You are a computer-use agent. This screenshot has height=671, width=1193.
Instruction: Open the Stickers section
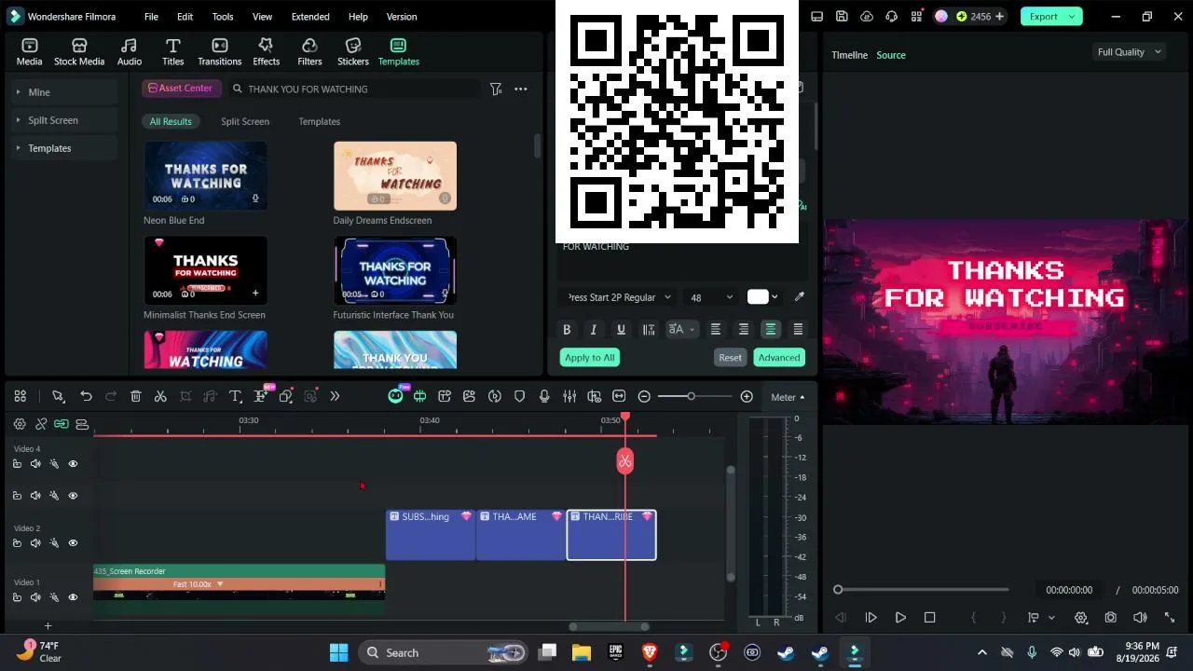pyautogui.click(x=353, y=52)
